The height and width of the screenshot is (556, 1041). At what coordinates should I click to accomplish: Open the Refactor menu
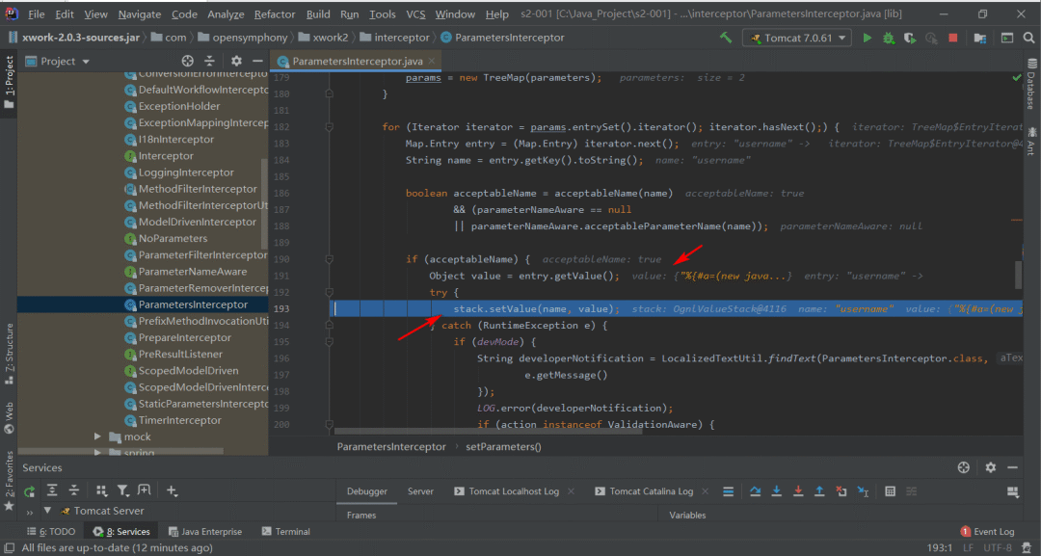[275, 14]
